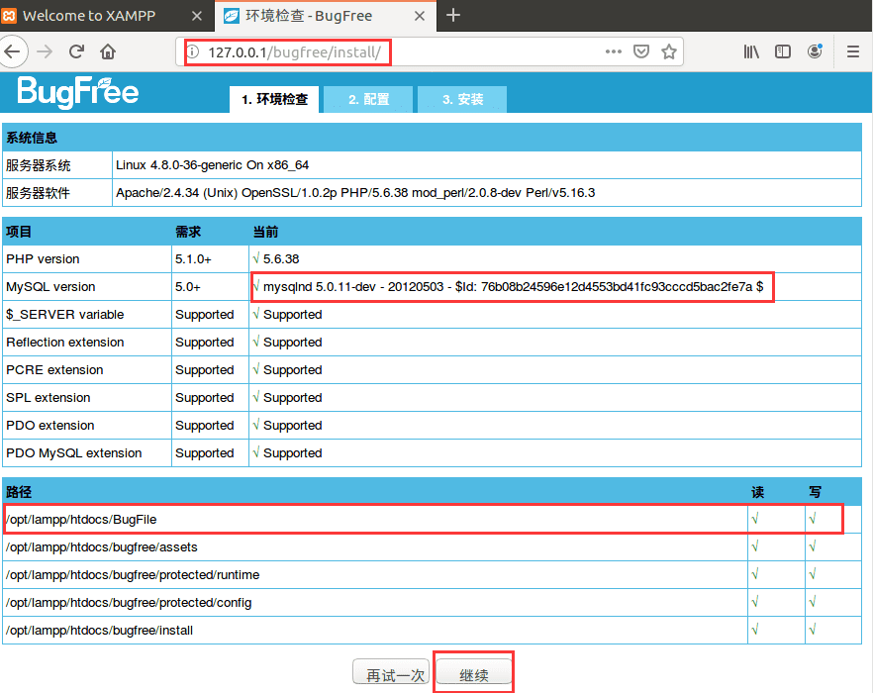Image resolution: width=873 pixels, height=693 pixels.
Task: Click the 读 column header
Action: pyautogui.click(x=758, y=492)
